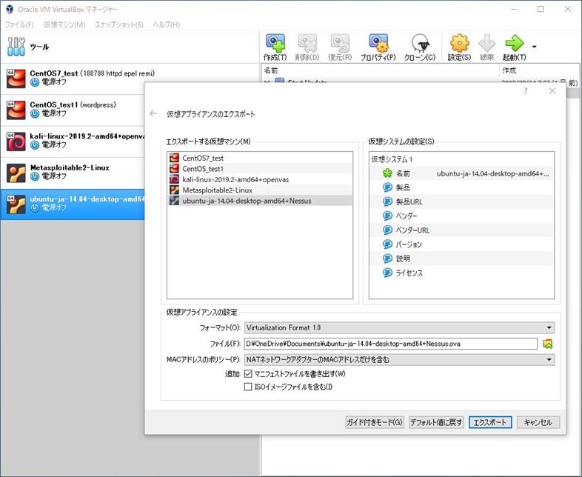Click the ベンダー (vendor) row
Screen dimensions: 582x477
pyautogui.click(x=461, y=216)
